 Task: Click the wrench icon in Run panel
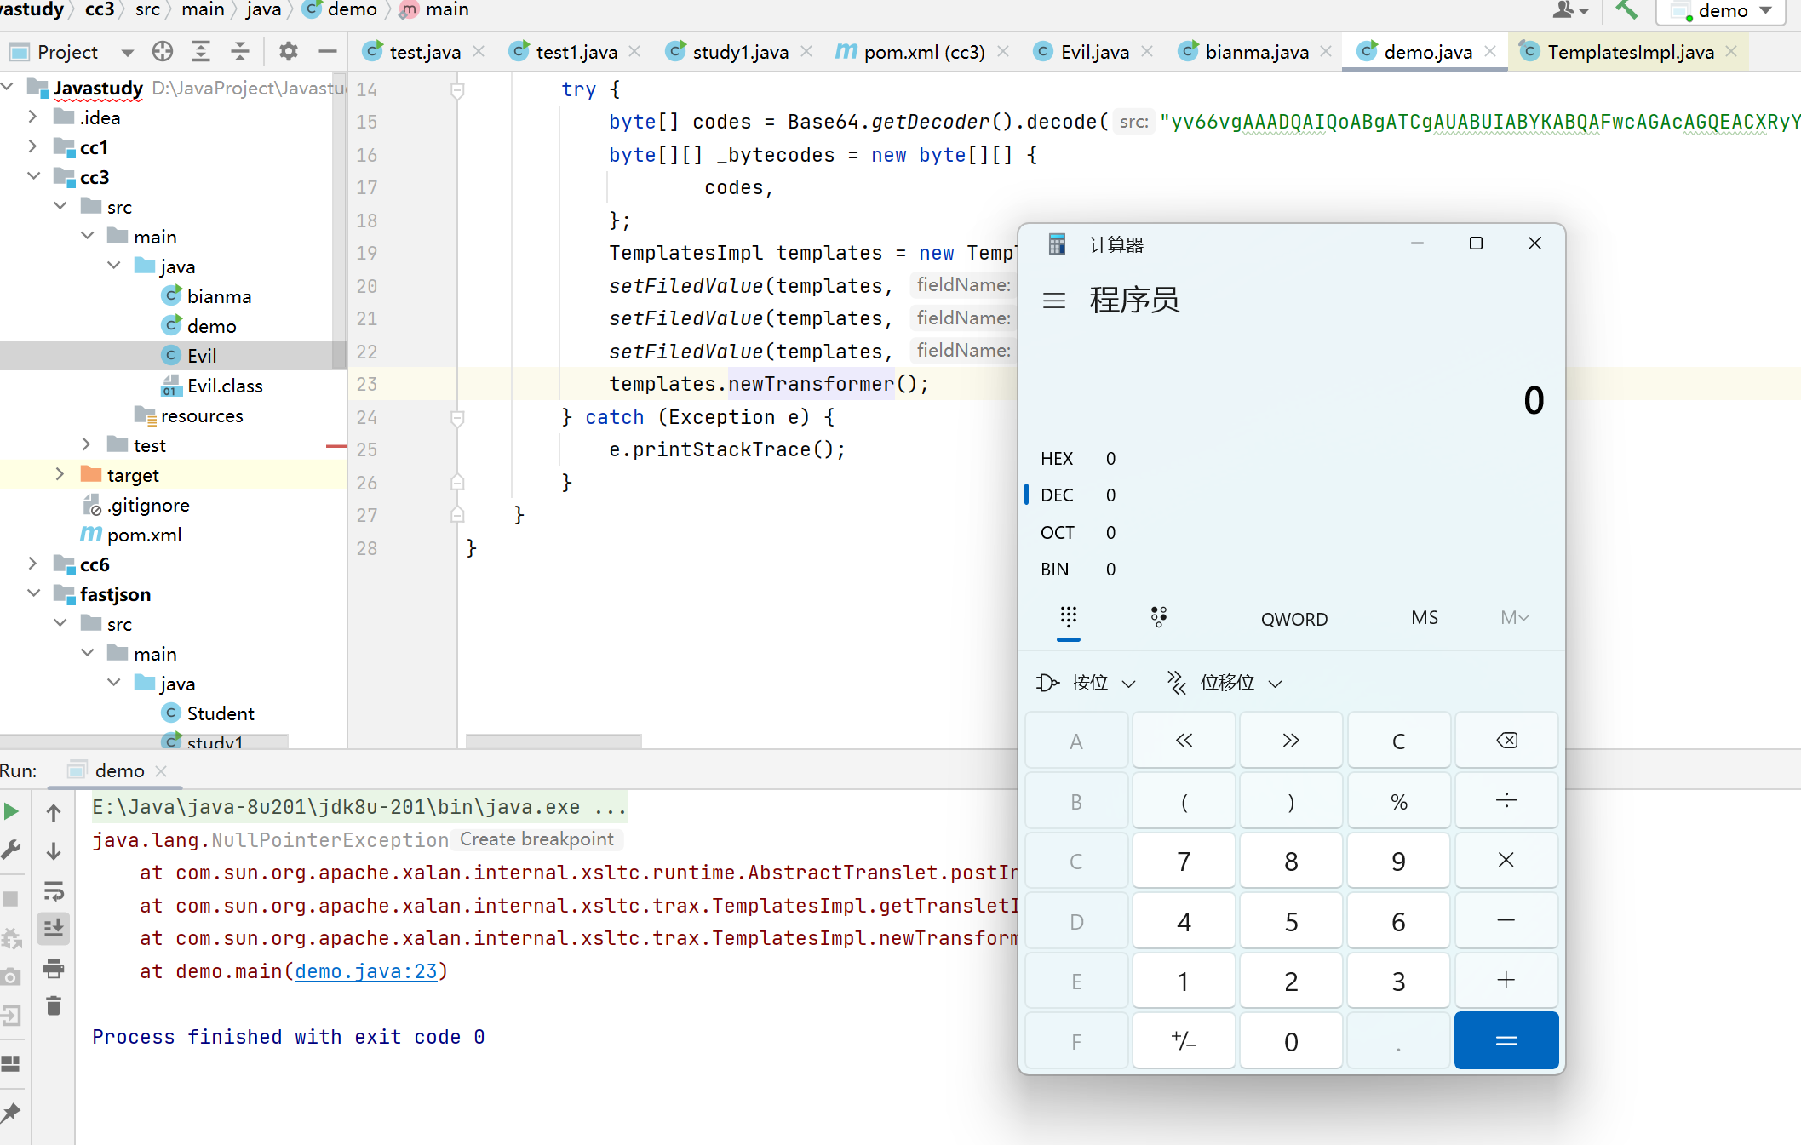[11, 849]
